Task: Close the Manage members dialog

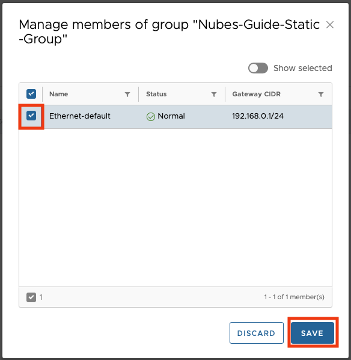Action: pyautogui.click(x=330, y=25)
